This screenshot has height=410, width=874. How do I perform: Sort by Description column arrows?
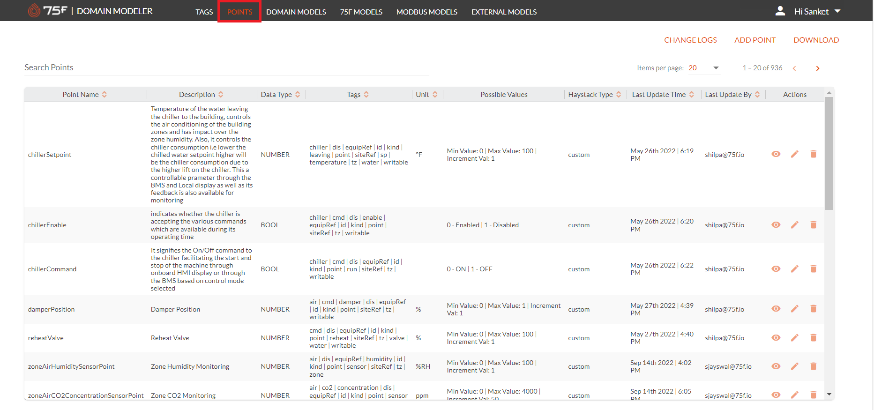click(x=221, y=95)
